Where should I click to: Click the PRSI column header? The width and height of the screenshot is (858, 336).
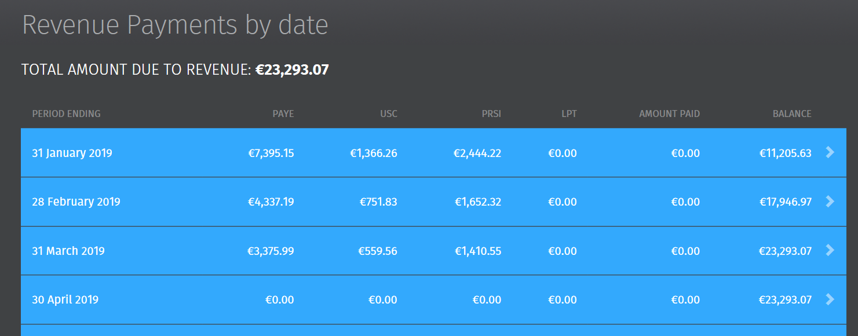[491, 114]
